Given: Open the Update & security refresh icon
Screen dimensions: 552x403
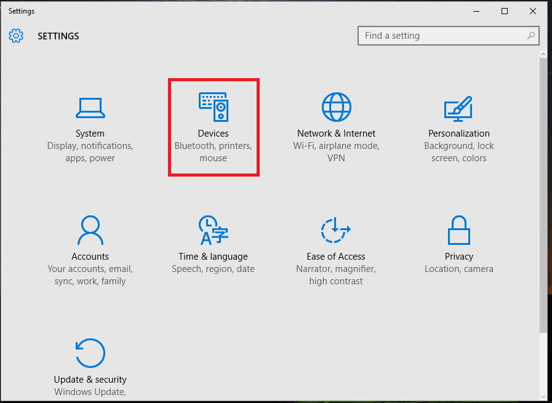Looking at the screenshot, I should (x=90, y=353).
